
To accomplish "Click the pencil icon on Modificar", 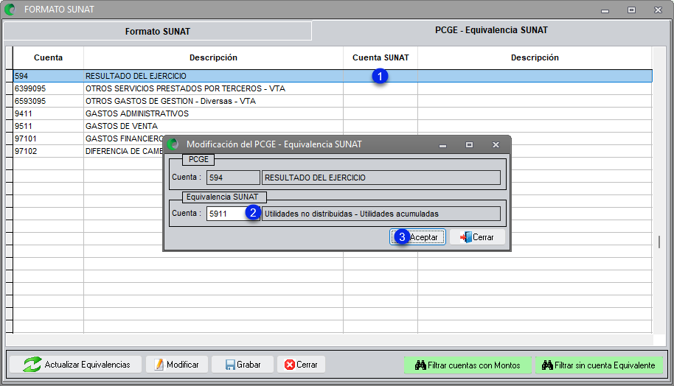I will [159, 365].
